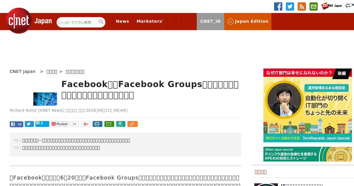This screenshot has height=186, width=354.
Task: Share article on Facebook (46 count) button
Action: (x=17, y=124)
